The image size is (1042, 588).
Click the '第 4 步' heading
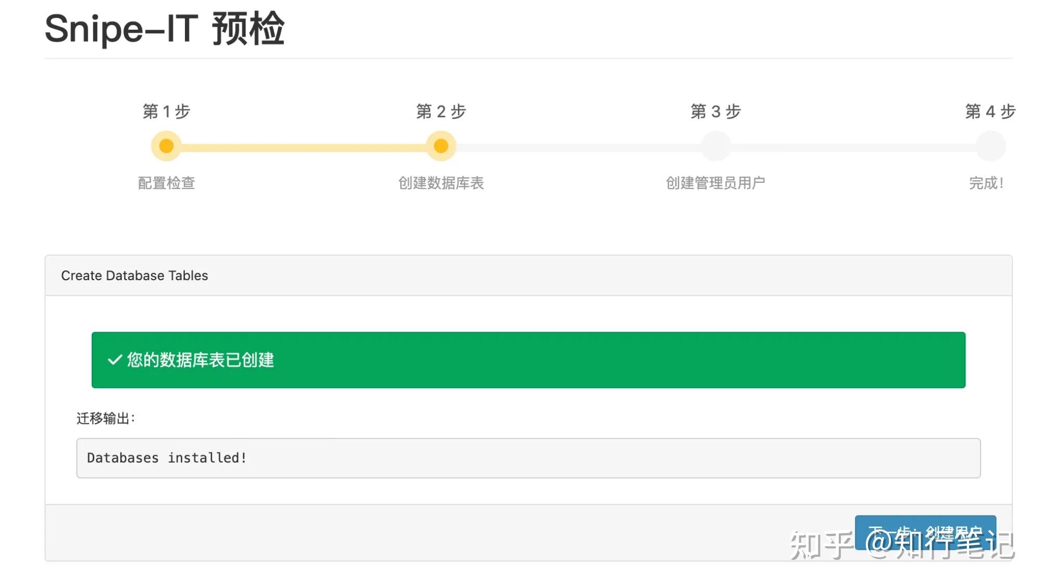click(990, 111)
